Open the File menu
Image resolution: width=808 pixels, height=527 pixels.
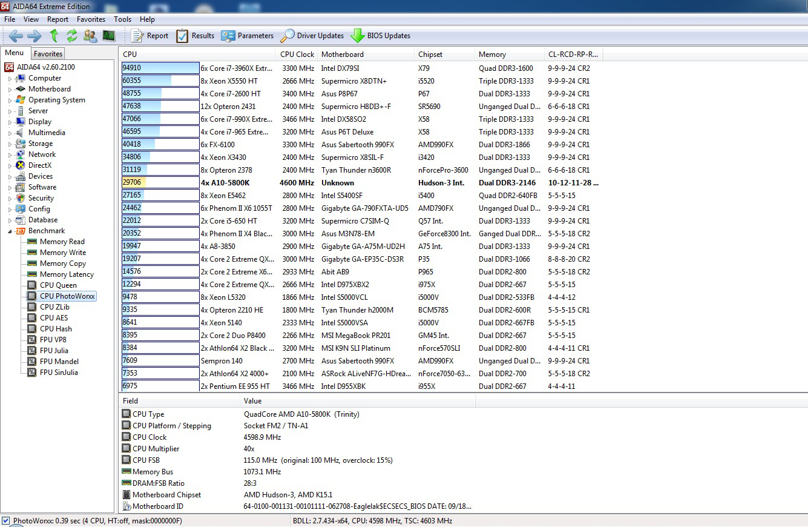[10, 19]
